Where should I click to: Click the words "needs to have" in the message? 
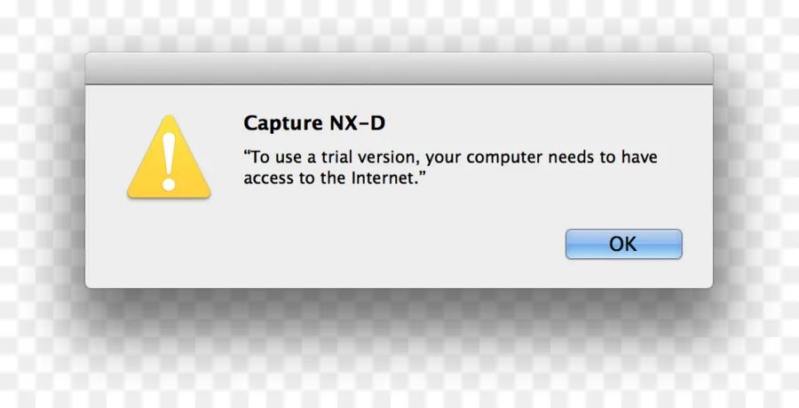pyautogui.click(x=603, y=157)
